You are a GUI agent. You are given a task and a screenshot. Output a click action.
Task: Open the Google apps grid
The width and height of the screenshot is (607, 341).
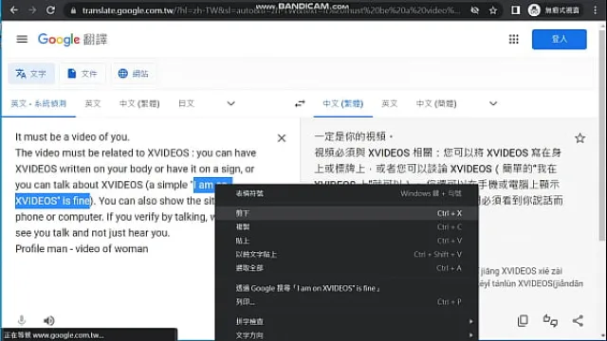point(513,39)
